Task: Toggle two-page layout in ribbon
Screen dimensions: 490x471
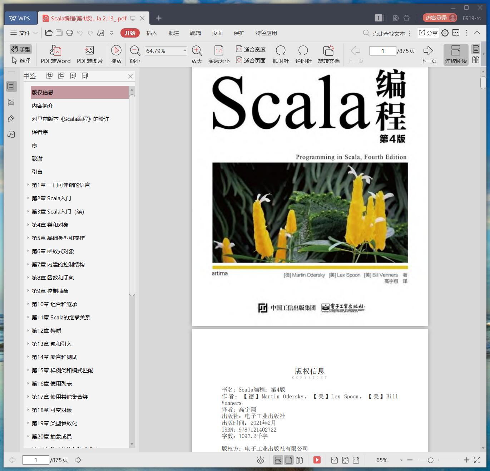Action: click(476, 60)
